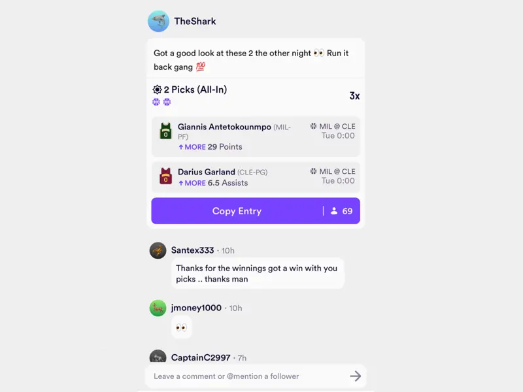Screen dimensions: 523x392
Task: Click the basketball icon beside Giannis MIL @ CLE
Action: point(314,126)
